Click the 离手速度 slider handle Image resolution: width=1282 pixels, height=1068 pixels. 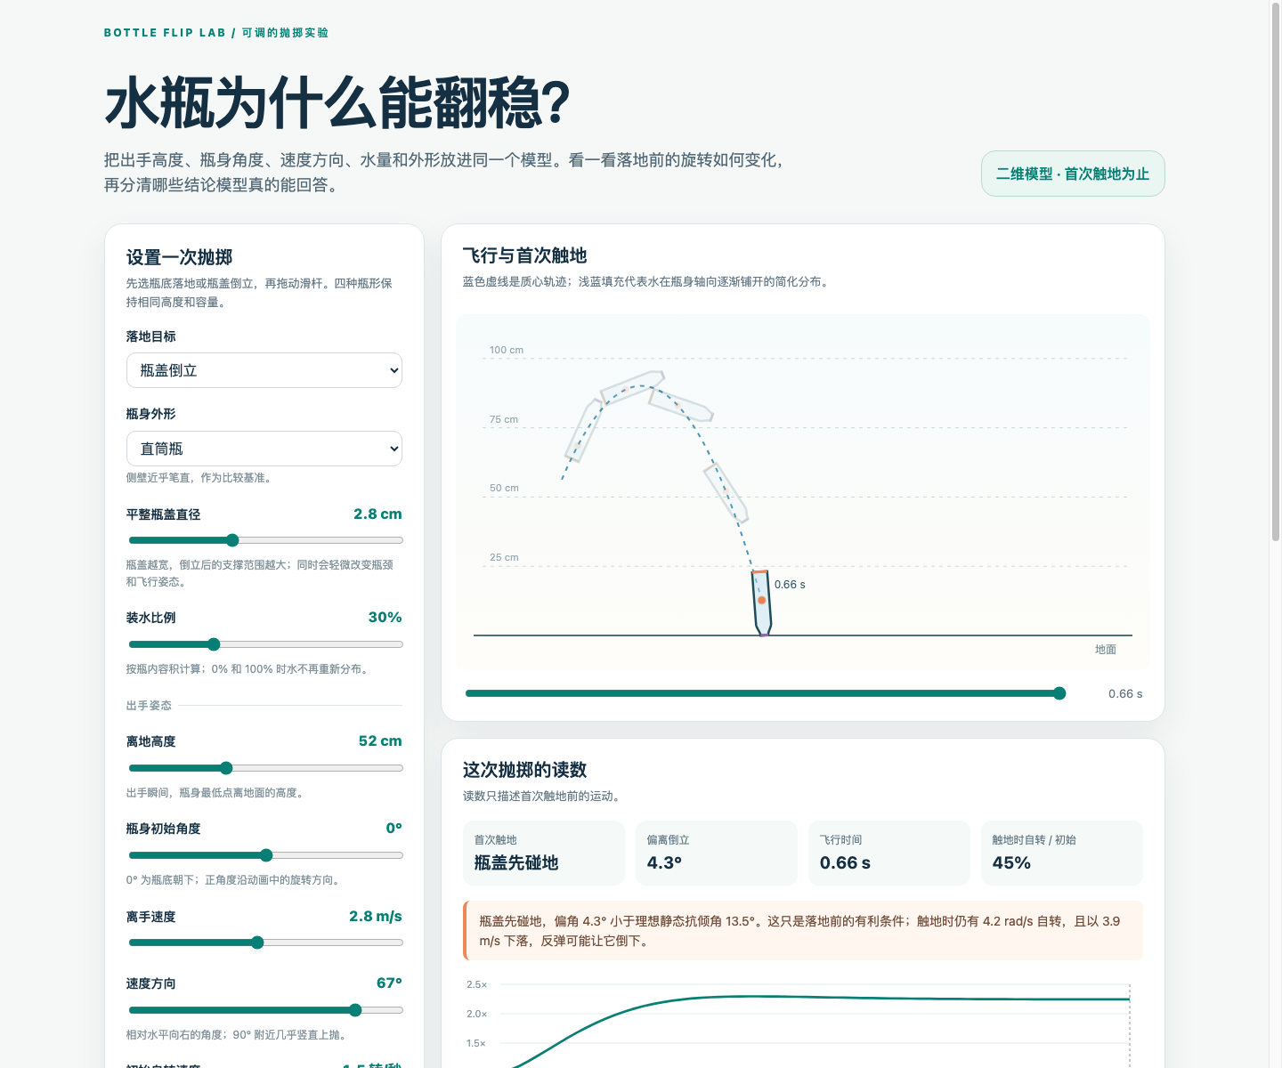(x=257, y=943)
